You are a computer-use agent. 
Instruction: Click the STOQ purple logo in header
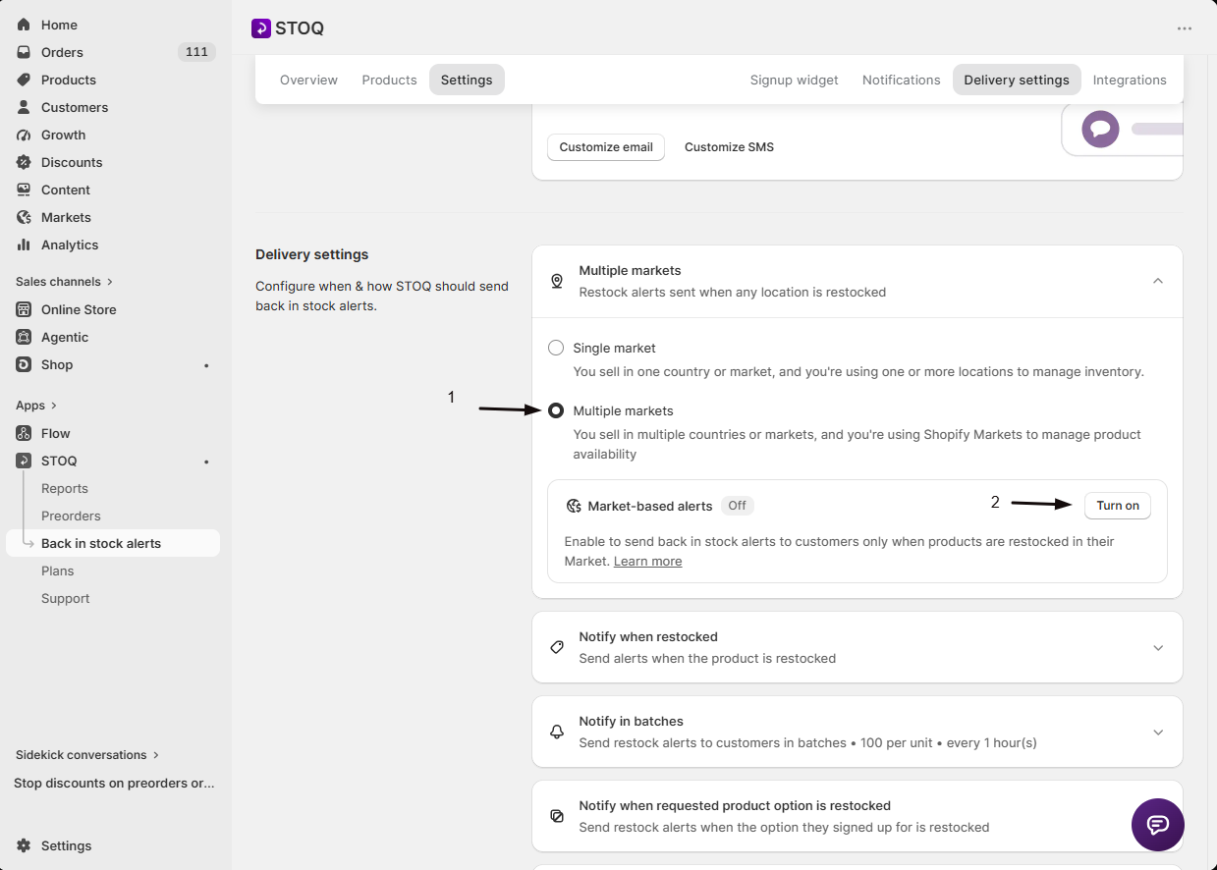[260, 28]
